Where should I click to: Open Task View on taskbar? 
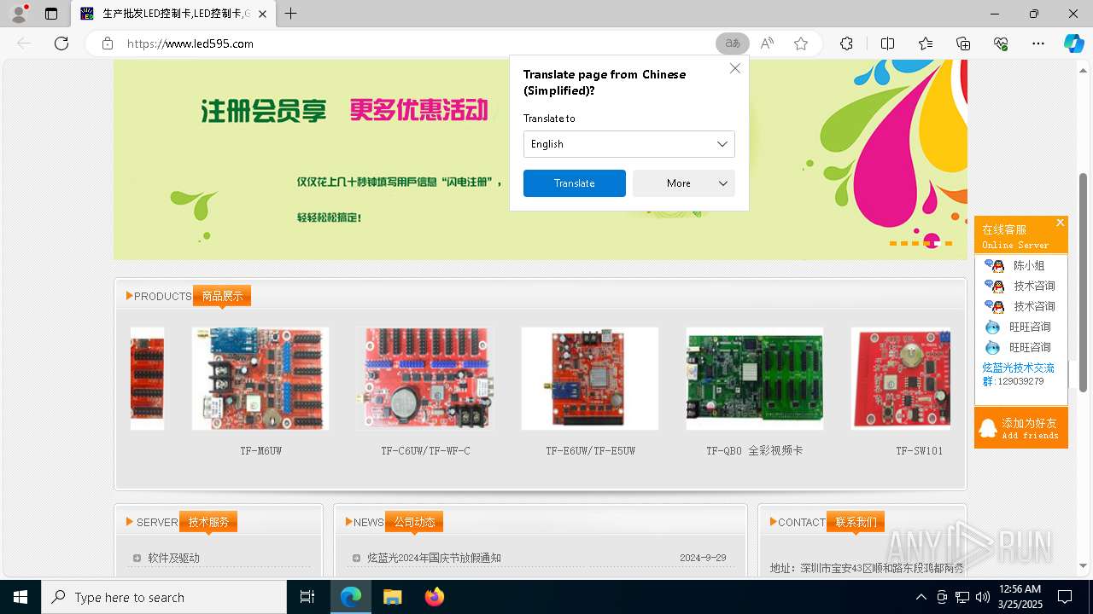tap(307, 597)
